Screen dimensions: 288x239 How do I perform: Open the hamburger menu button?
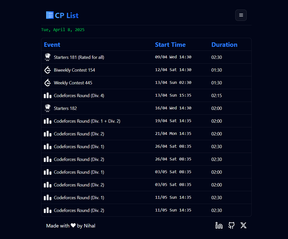click(x=241, y=15)
